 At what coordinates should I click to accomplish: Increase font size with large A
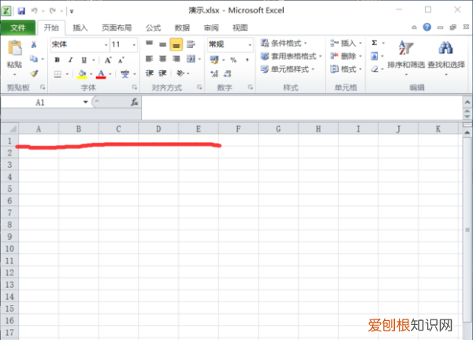[108, 60]
